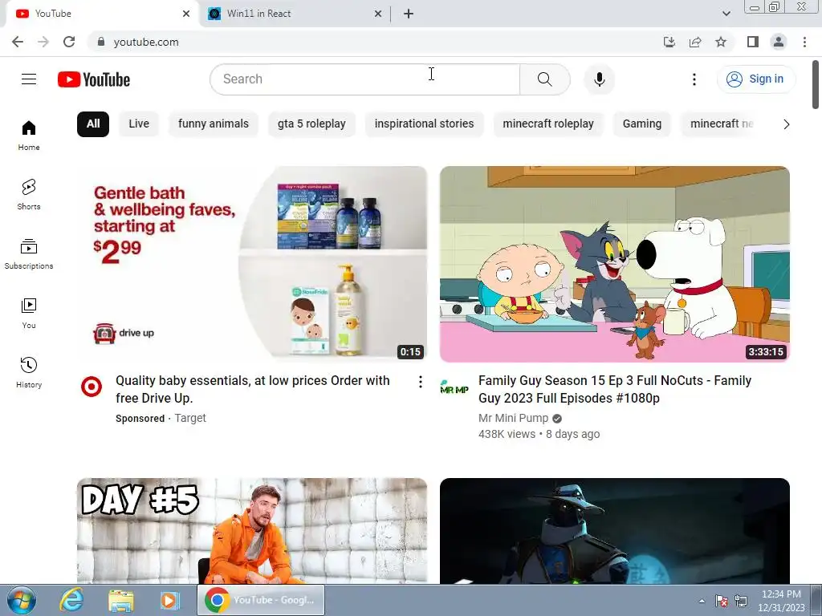This screenshot has height=616, width=822.
Task: Click the install app icon in address bar
Action: point(669,42)
